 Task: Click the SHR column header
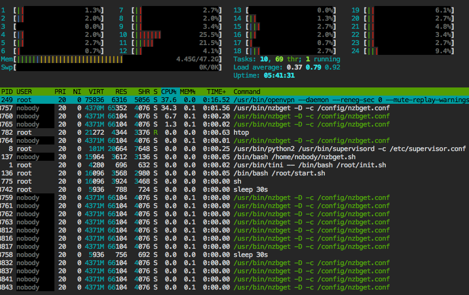144,92
